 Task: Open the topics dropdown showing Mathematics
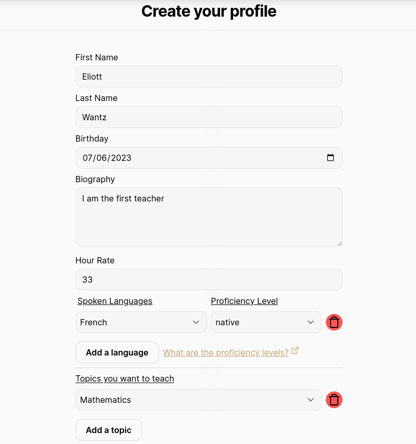coord(198,399)
